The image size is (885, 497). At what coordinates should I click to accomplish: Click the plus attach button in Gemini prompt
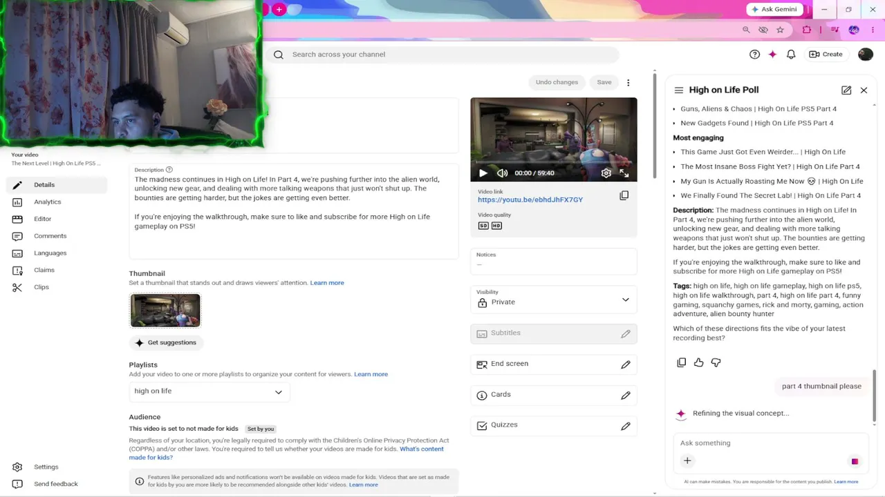pos(687,461)
